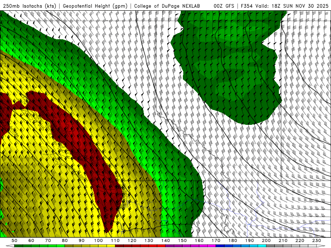Viewport: 331px width, 248px height.
Task: Click the legend value 70
Action: point(48,241)
